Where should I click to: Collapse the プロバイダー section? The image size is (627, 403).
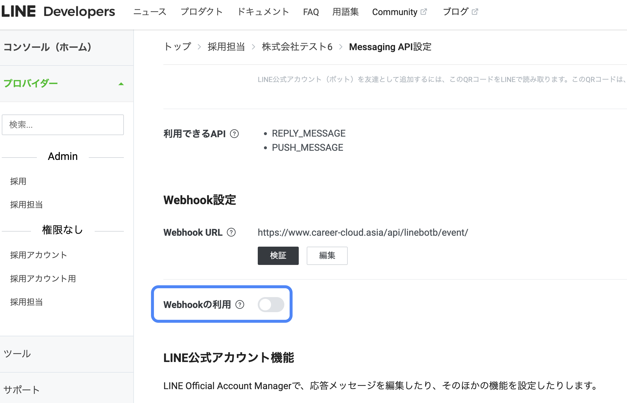[x=67, y=84]
